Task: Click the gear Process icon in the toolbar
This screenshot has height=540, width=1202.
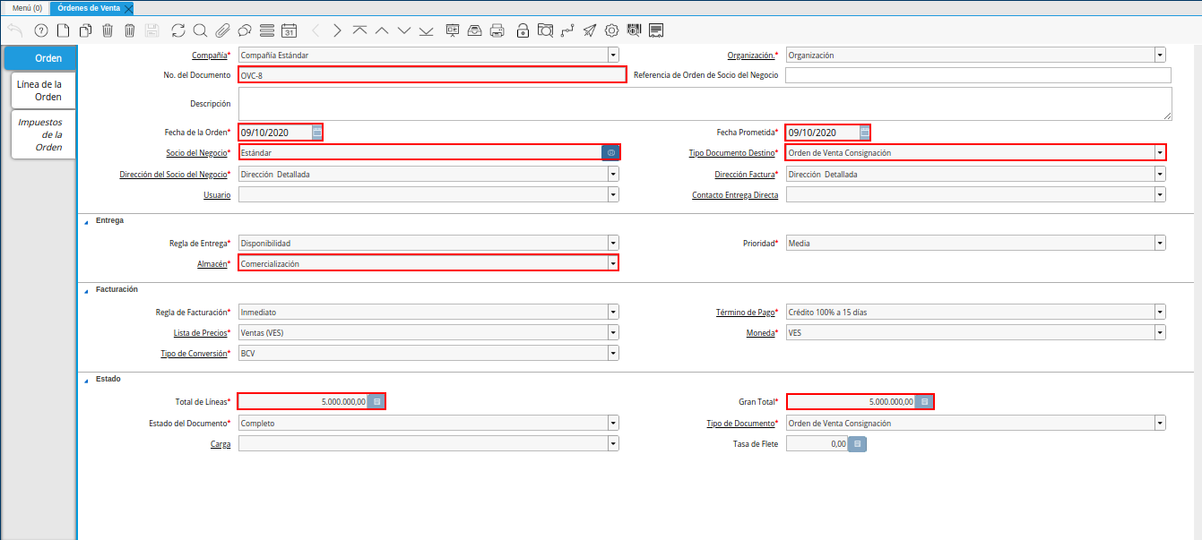Action: coord(612,30)
